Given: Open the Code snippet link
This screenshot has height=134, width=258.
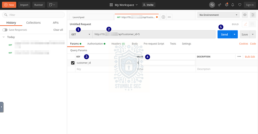Looking at the screenshot, I should (253, 44).
